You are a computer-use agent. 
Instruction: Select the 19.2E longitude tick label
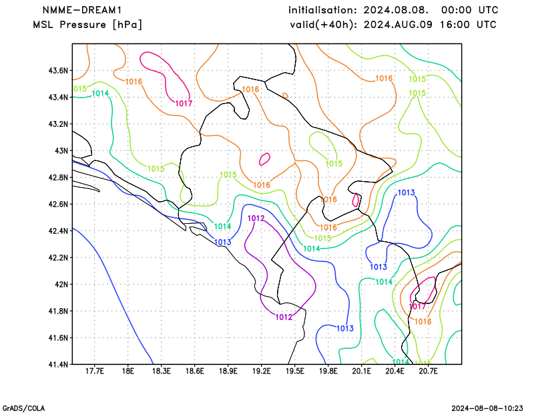pos(261,371)
